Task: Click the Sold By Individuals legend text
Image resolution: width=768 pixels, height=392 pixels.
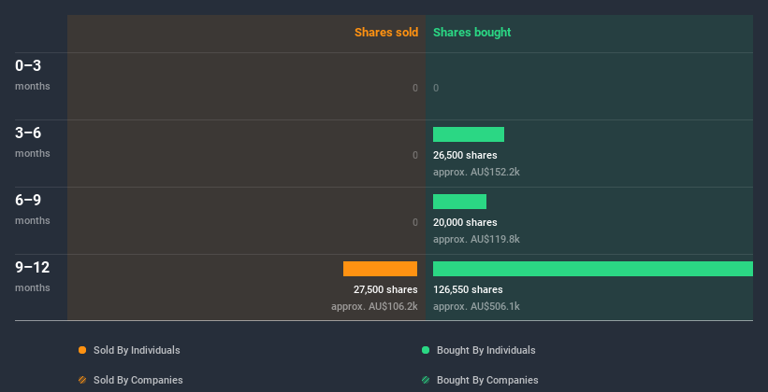Action: (x=137, y=350)
